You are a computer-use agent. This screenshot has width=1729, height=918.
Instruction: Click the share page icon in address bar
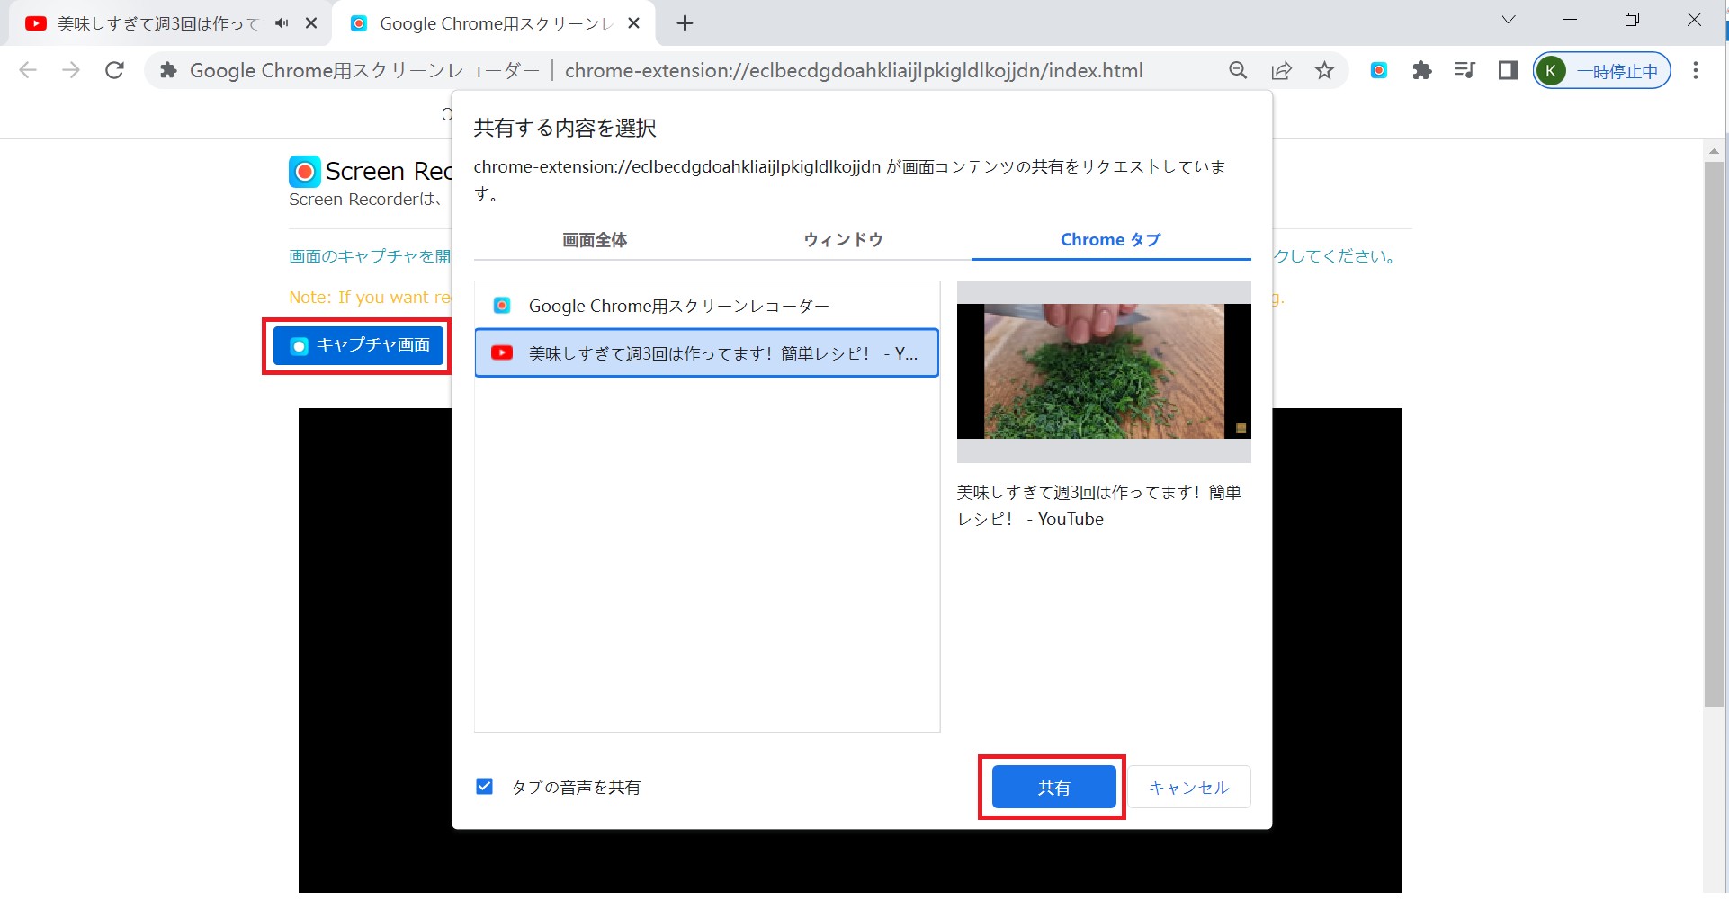(x=1281, y=70)
